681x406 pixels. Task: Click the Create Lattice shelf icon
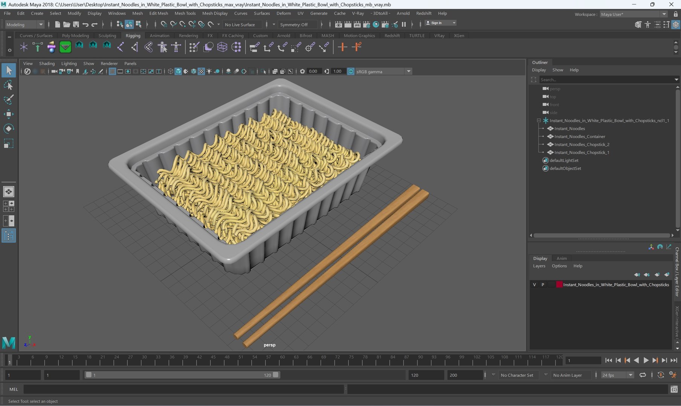[222, 47]
